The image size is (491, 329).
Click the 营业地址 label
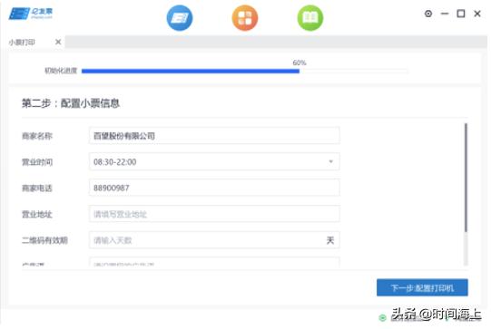pos(37,214)
